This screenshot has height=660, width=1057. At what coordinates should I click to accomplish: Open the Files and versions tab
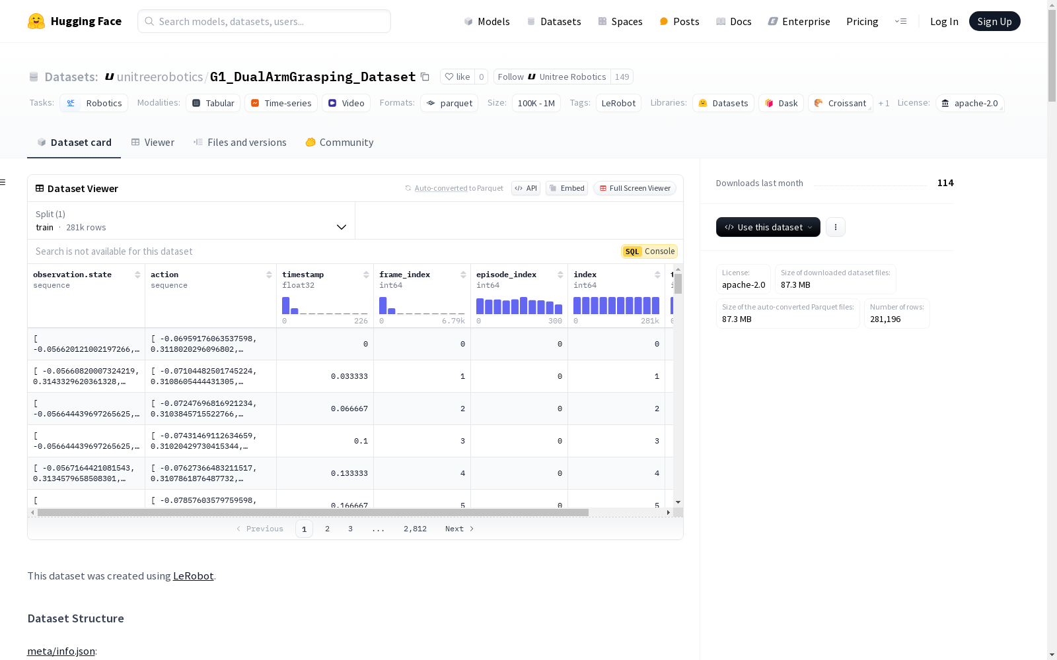[240, 143]
